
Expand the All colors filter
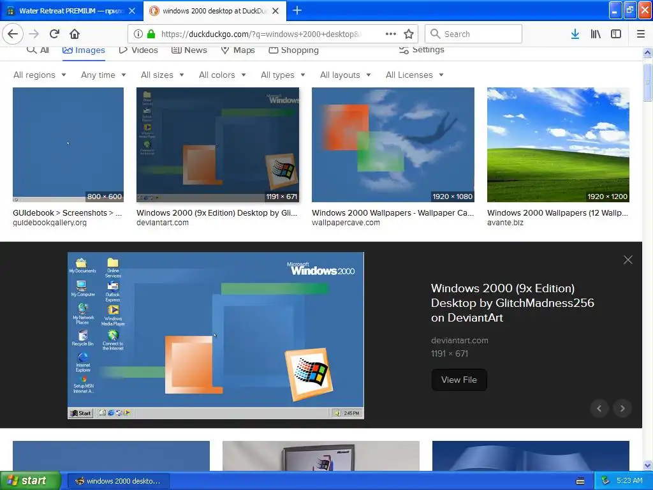click(223, 75)
